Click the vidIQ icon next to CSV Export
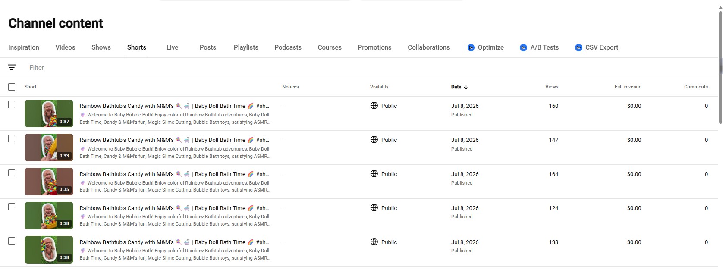Viewport: 723px width, 270px height. [578, 47]
